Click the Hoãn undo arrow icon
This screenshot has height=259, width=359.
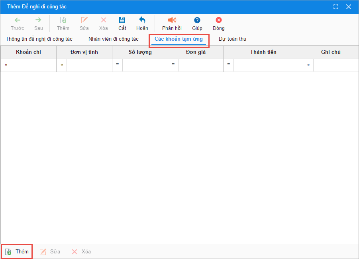(142, 20)
